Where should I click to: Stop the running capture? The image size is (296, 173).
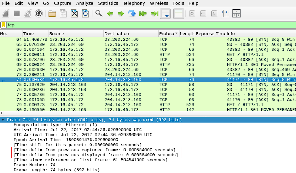coord(16,14)
